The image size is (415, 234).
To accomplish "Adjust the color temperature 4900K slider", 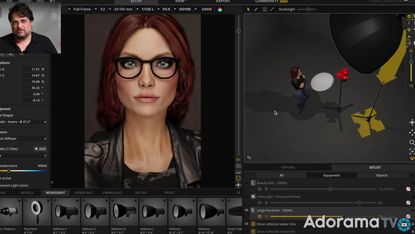I will 9,171.
